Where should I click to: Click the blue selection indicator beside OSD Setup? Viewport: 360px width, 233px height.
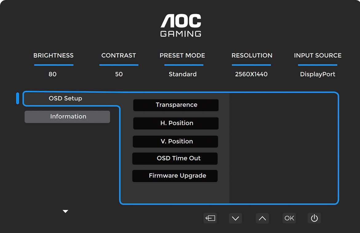coord(18,98)
